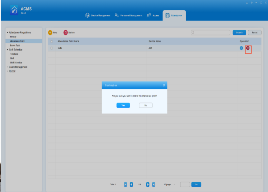Image resolution: width=268 pixels, height=192 pixels.
Task: Close the Confirmation dialog with X
Action: (x=164, y=85)
